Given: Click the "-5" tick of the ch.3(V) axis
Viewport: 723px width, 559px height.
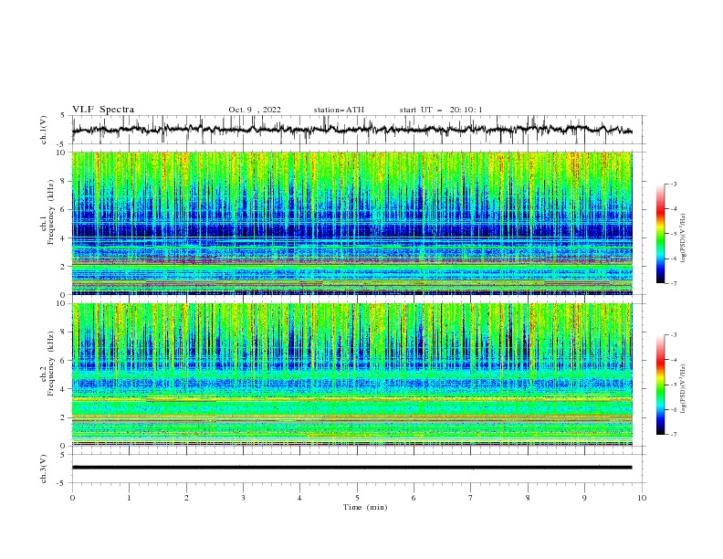Looking at the screenshot, I should coord(62,483).
